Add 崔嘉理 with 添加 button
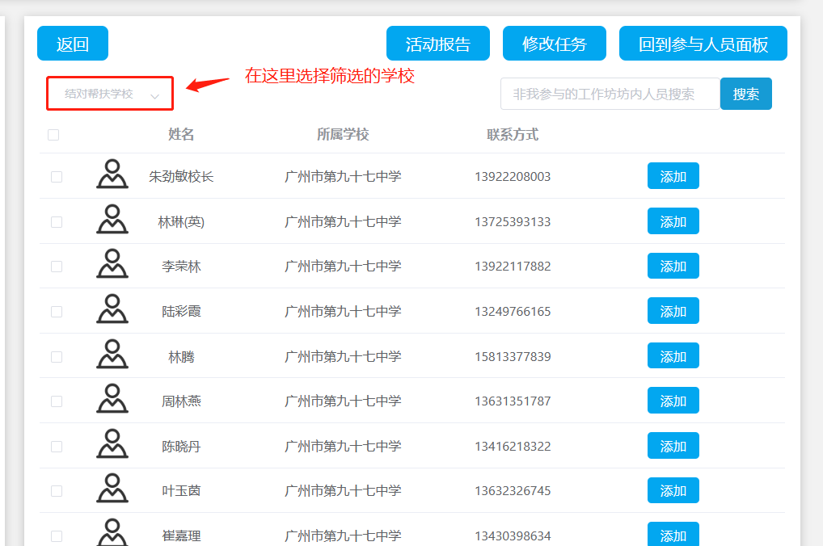Viewport: 823px width, 546px height. [673, 535]
